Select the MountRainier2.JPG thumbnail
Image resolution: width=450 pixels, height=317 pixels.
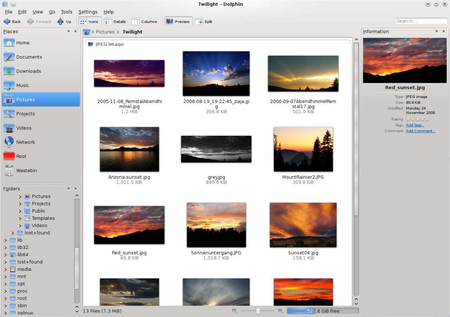[303, 149]
